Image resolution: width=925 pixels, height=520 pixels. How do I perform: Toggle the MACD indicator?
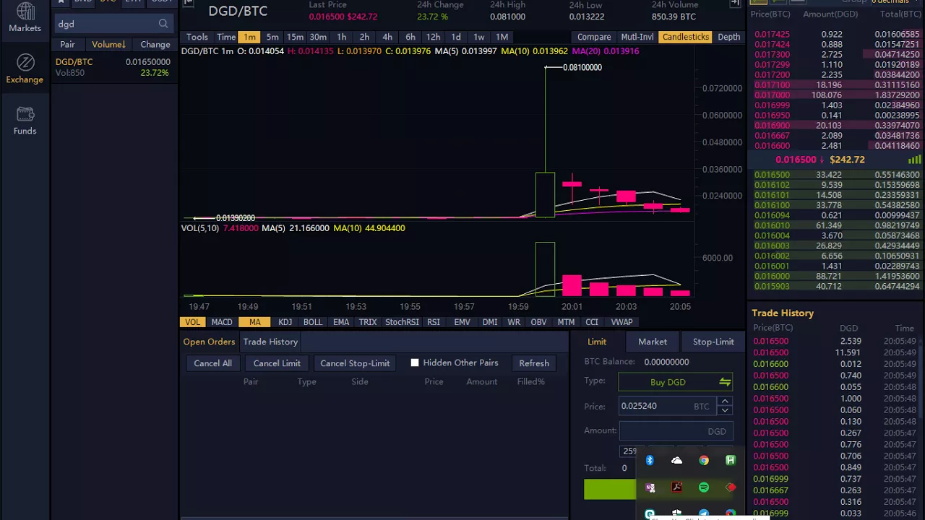pyautogui.click(x=222, y=322)
